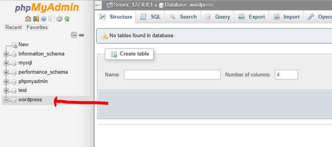Select mysql database in the tree
The height and width of the screenshot is (147, 332).
point(25,63)
